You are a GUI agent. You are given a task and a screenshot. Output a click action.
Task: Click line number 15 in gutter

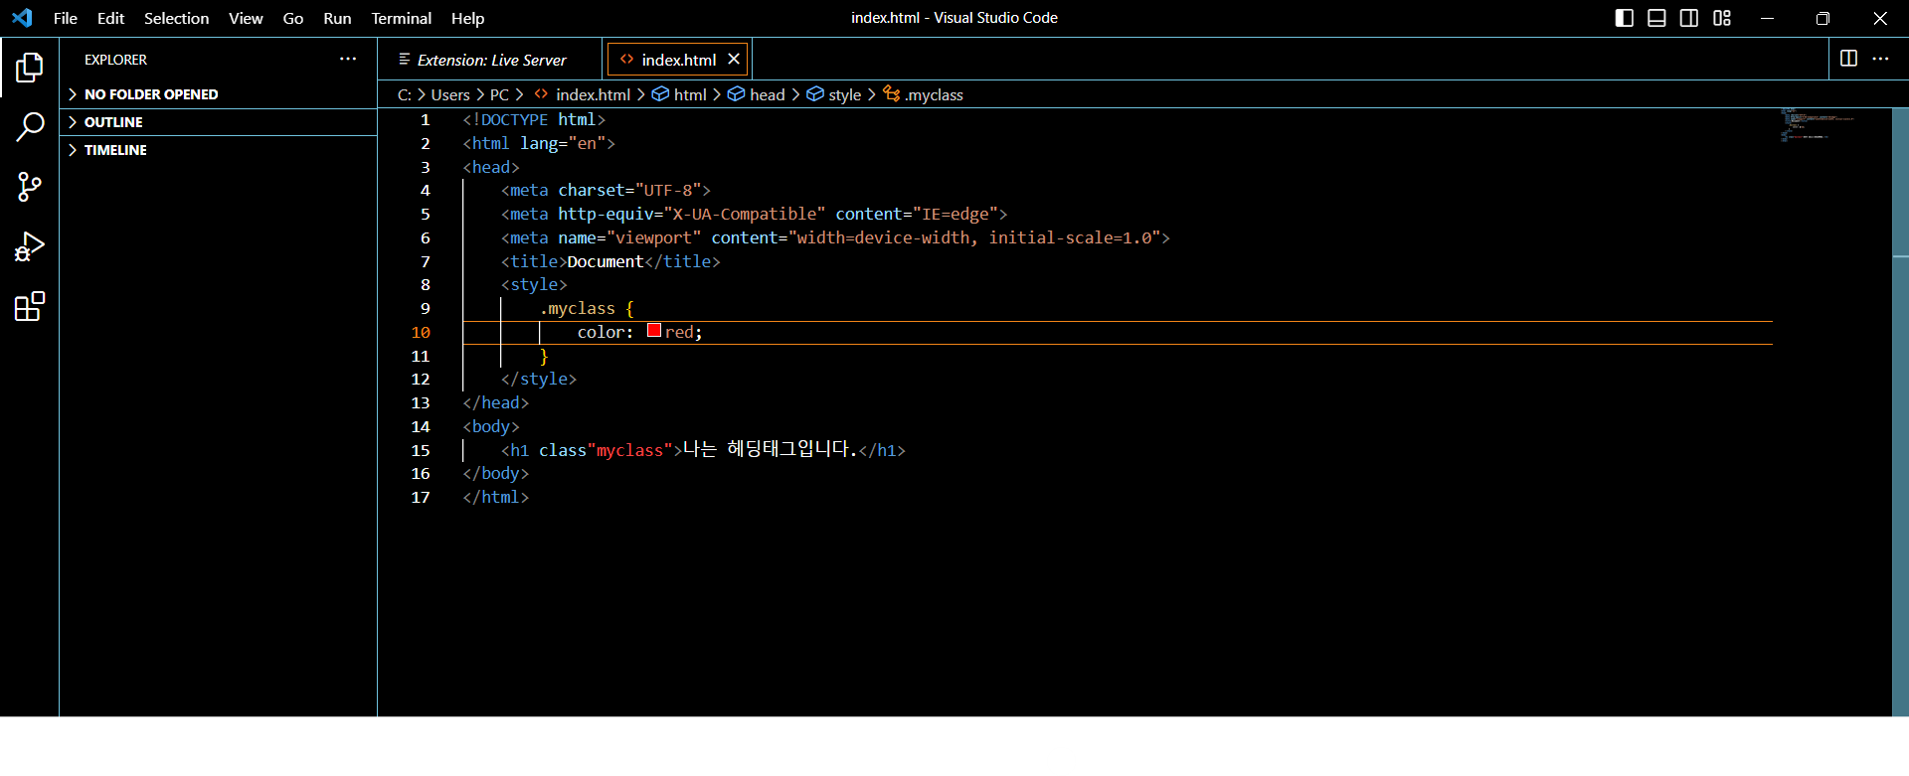point(421,450)
